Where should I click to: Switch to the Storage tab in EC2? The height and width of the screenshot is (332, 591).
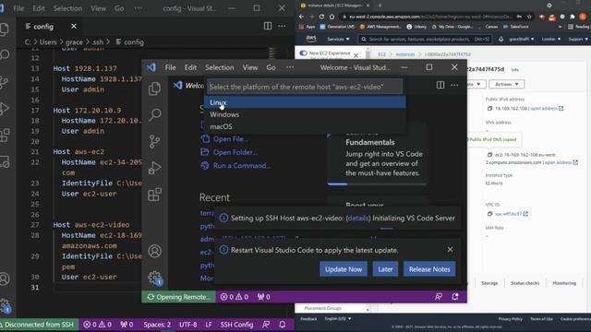(489, 283)
